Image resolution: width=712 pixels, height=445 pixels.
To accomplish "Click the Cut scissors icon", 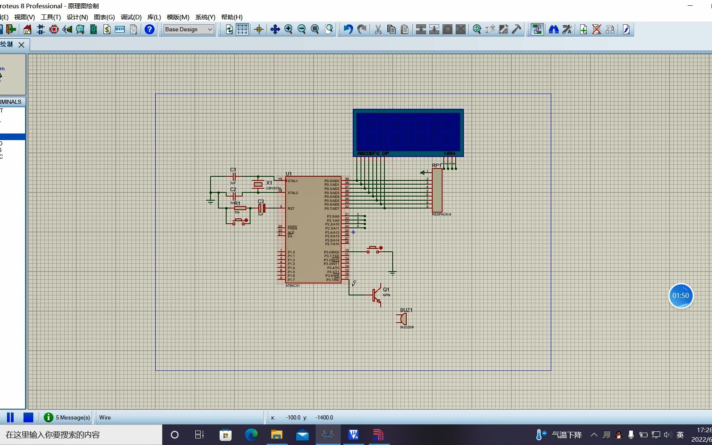I will tap(378, 29).
